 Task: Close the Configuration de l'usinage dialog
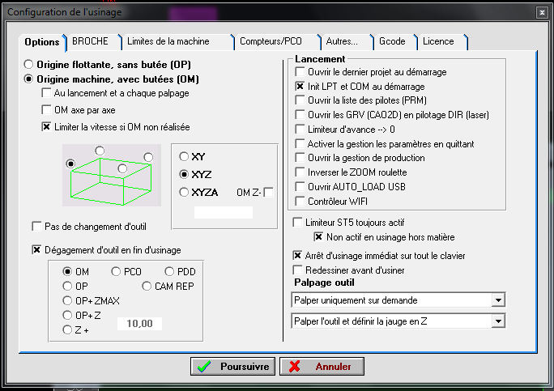click(x=541, y=12)
